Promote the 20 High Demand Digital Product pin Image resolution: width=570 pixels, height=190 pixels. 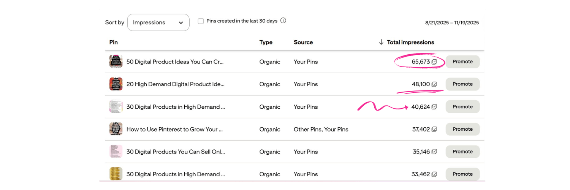coord(462,84)
